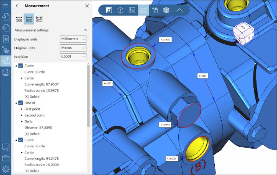This screenshot has height=175, width=277.
Task: Select the render mode cube icon
Action: (166, 10)
